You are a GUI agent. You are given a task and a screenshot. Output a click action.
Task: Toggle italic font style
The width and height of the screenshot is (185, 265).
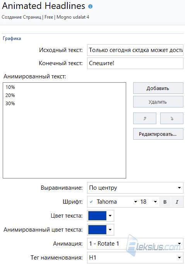[177, 202]
